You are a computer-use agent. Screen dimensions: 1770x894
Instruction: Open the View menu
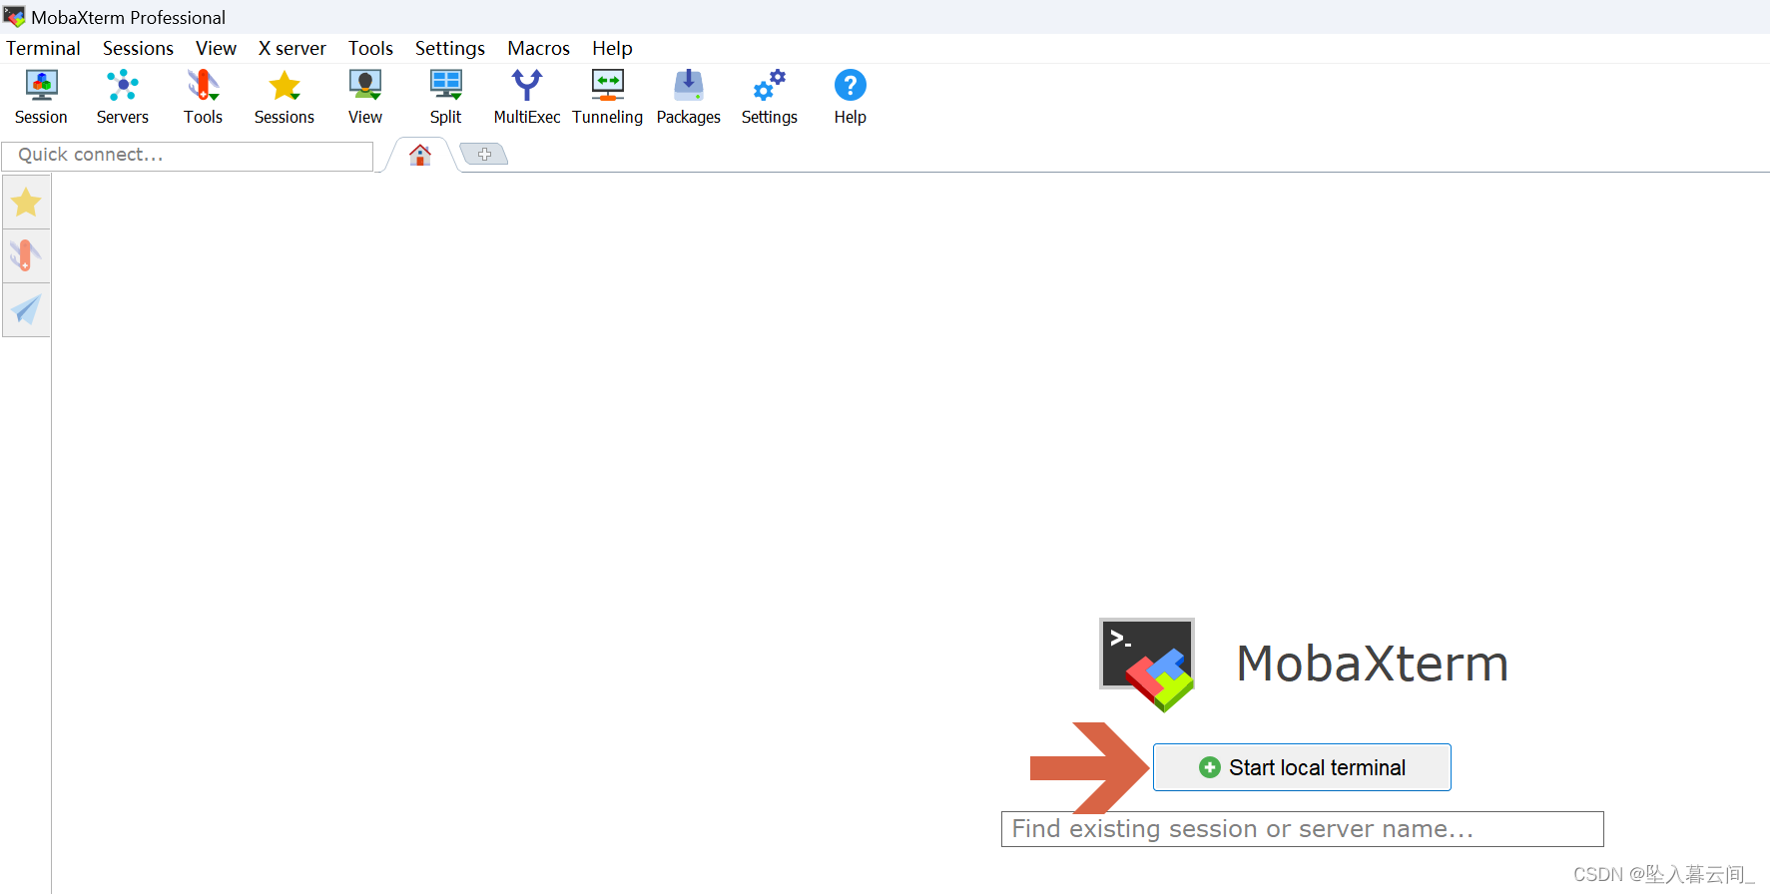[x=216, y=48]
